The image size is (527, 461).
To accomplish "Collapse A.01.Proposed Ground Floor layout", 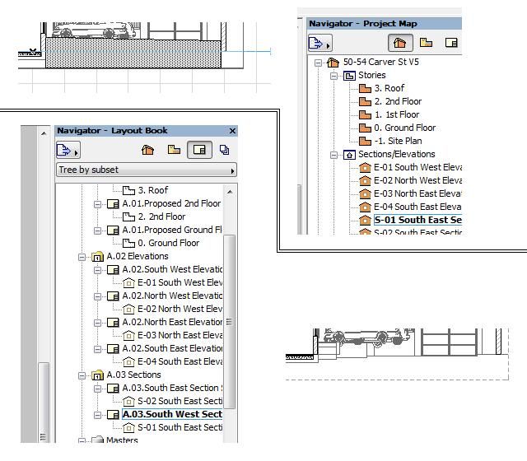I will coord(97,230).
